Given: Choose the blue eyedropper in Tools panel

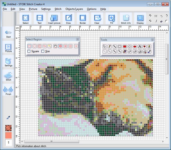Looking at the screenshot, I should coord(149,52).
